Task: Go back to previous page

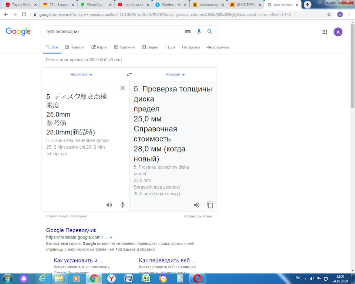Action: click(x=6, y=14)
